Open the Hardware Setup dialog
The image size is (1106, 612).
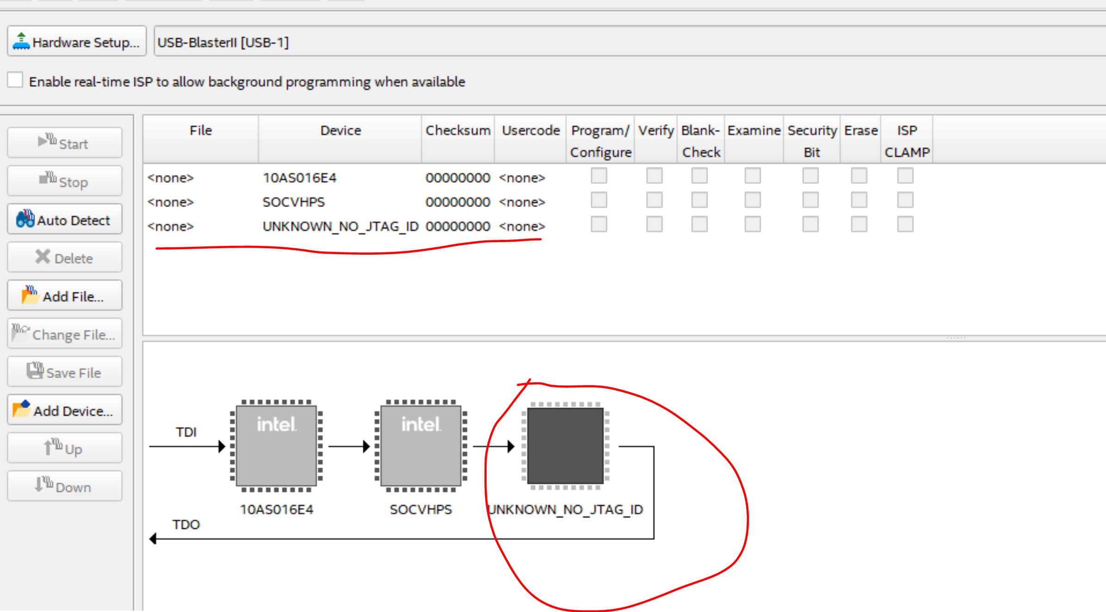pyautogui.click(x=77, y=42)
